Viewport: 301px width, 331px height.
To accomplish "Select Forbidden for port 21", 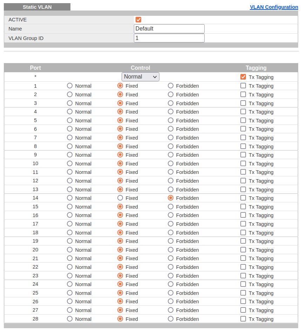I will point(170,258).
